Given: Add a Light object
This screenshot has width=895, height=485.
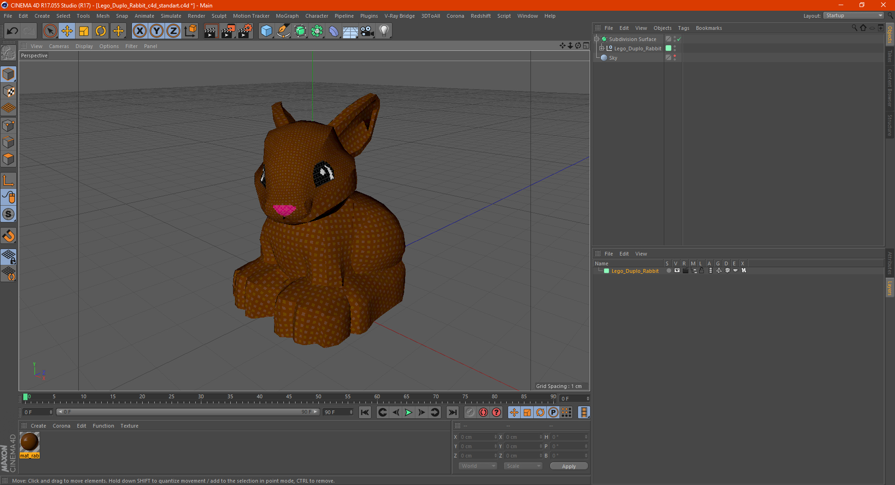Looking at the screenshot, I should 384,31.
